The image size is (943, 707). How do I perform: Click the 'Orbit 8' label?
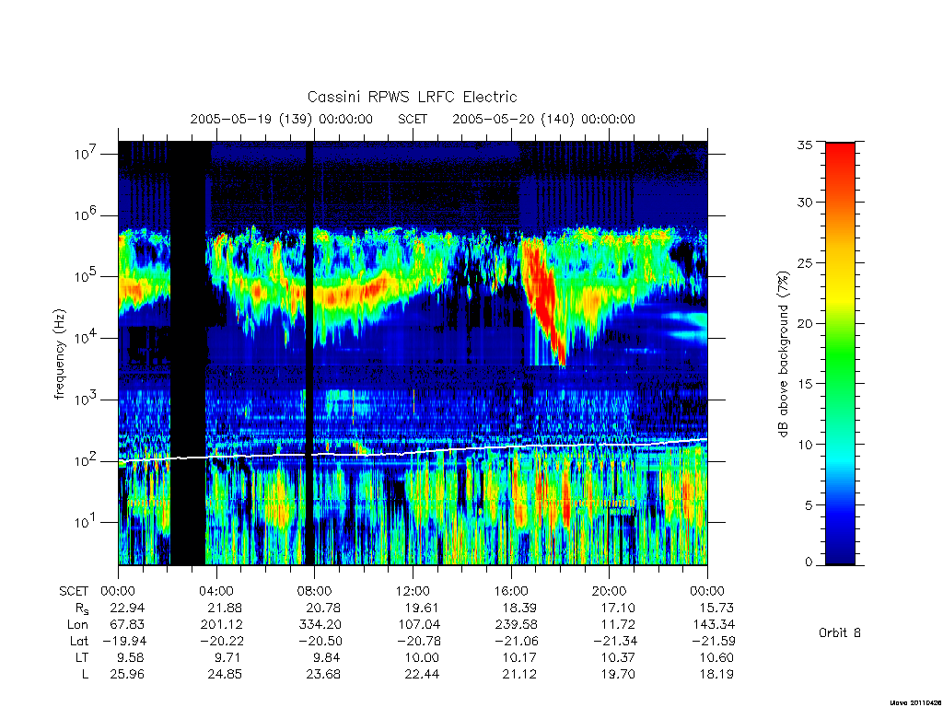[840, 633]
